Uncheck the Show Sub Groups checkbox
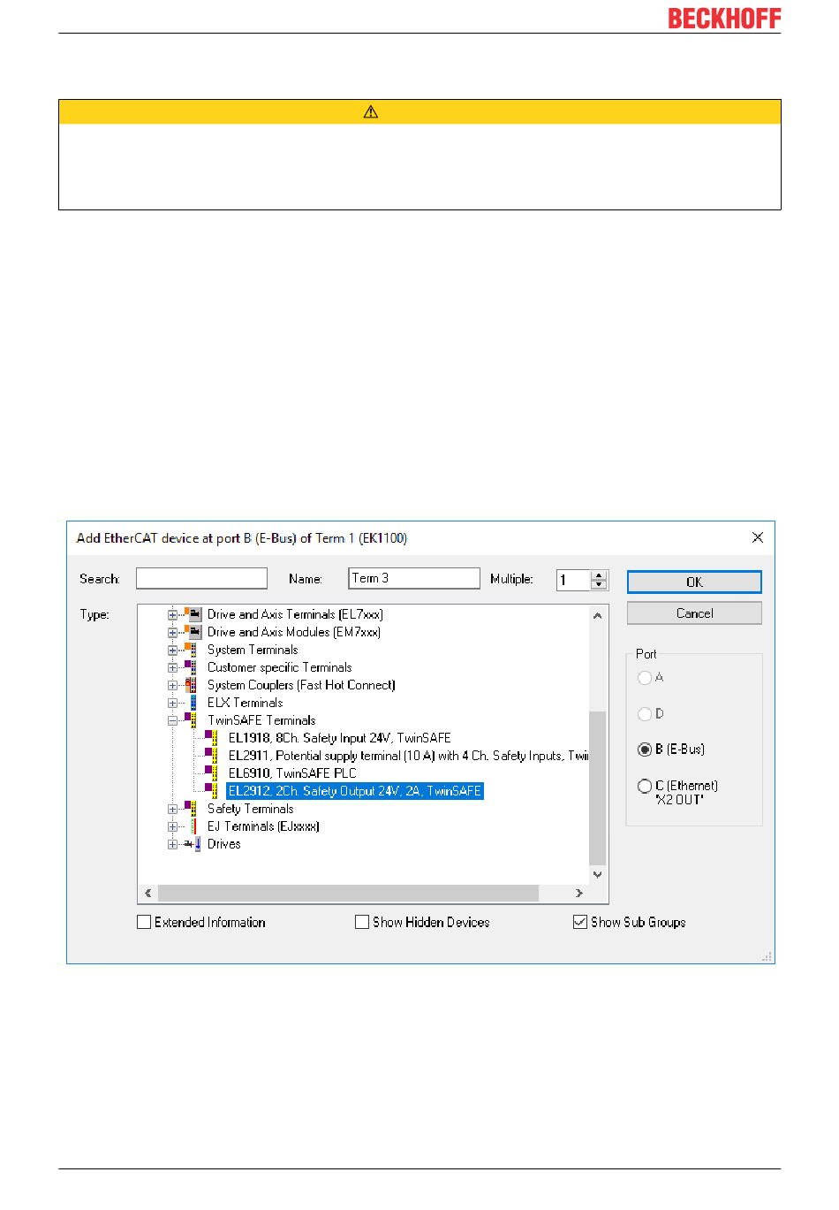 pyautogui.click(x=580, y=922)
